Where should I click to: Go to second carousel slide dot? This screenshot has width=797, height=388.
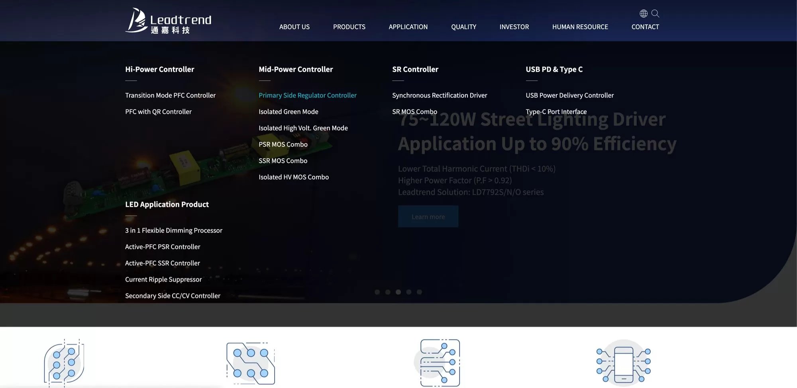(x=388, y=292)
